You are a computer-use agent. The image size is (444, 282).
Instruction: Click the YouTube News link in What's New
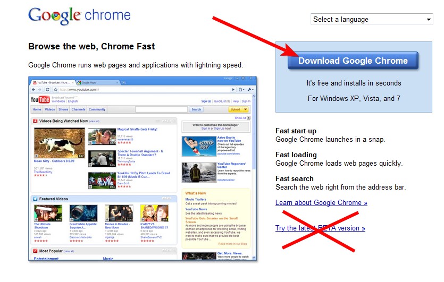(196, 209)
